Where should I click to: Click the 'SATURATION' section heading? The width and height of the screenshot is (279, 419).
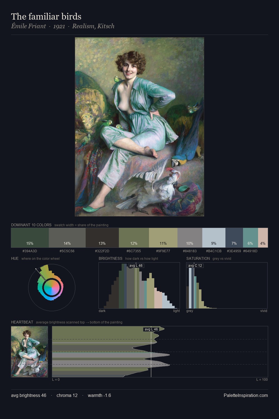point(198,258)
